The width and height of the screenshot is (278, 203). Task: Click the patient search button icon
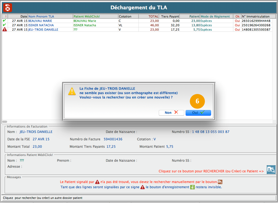(x=271, y=169)
